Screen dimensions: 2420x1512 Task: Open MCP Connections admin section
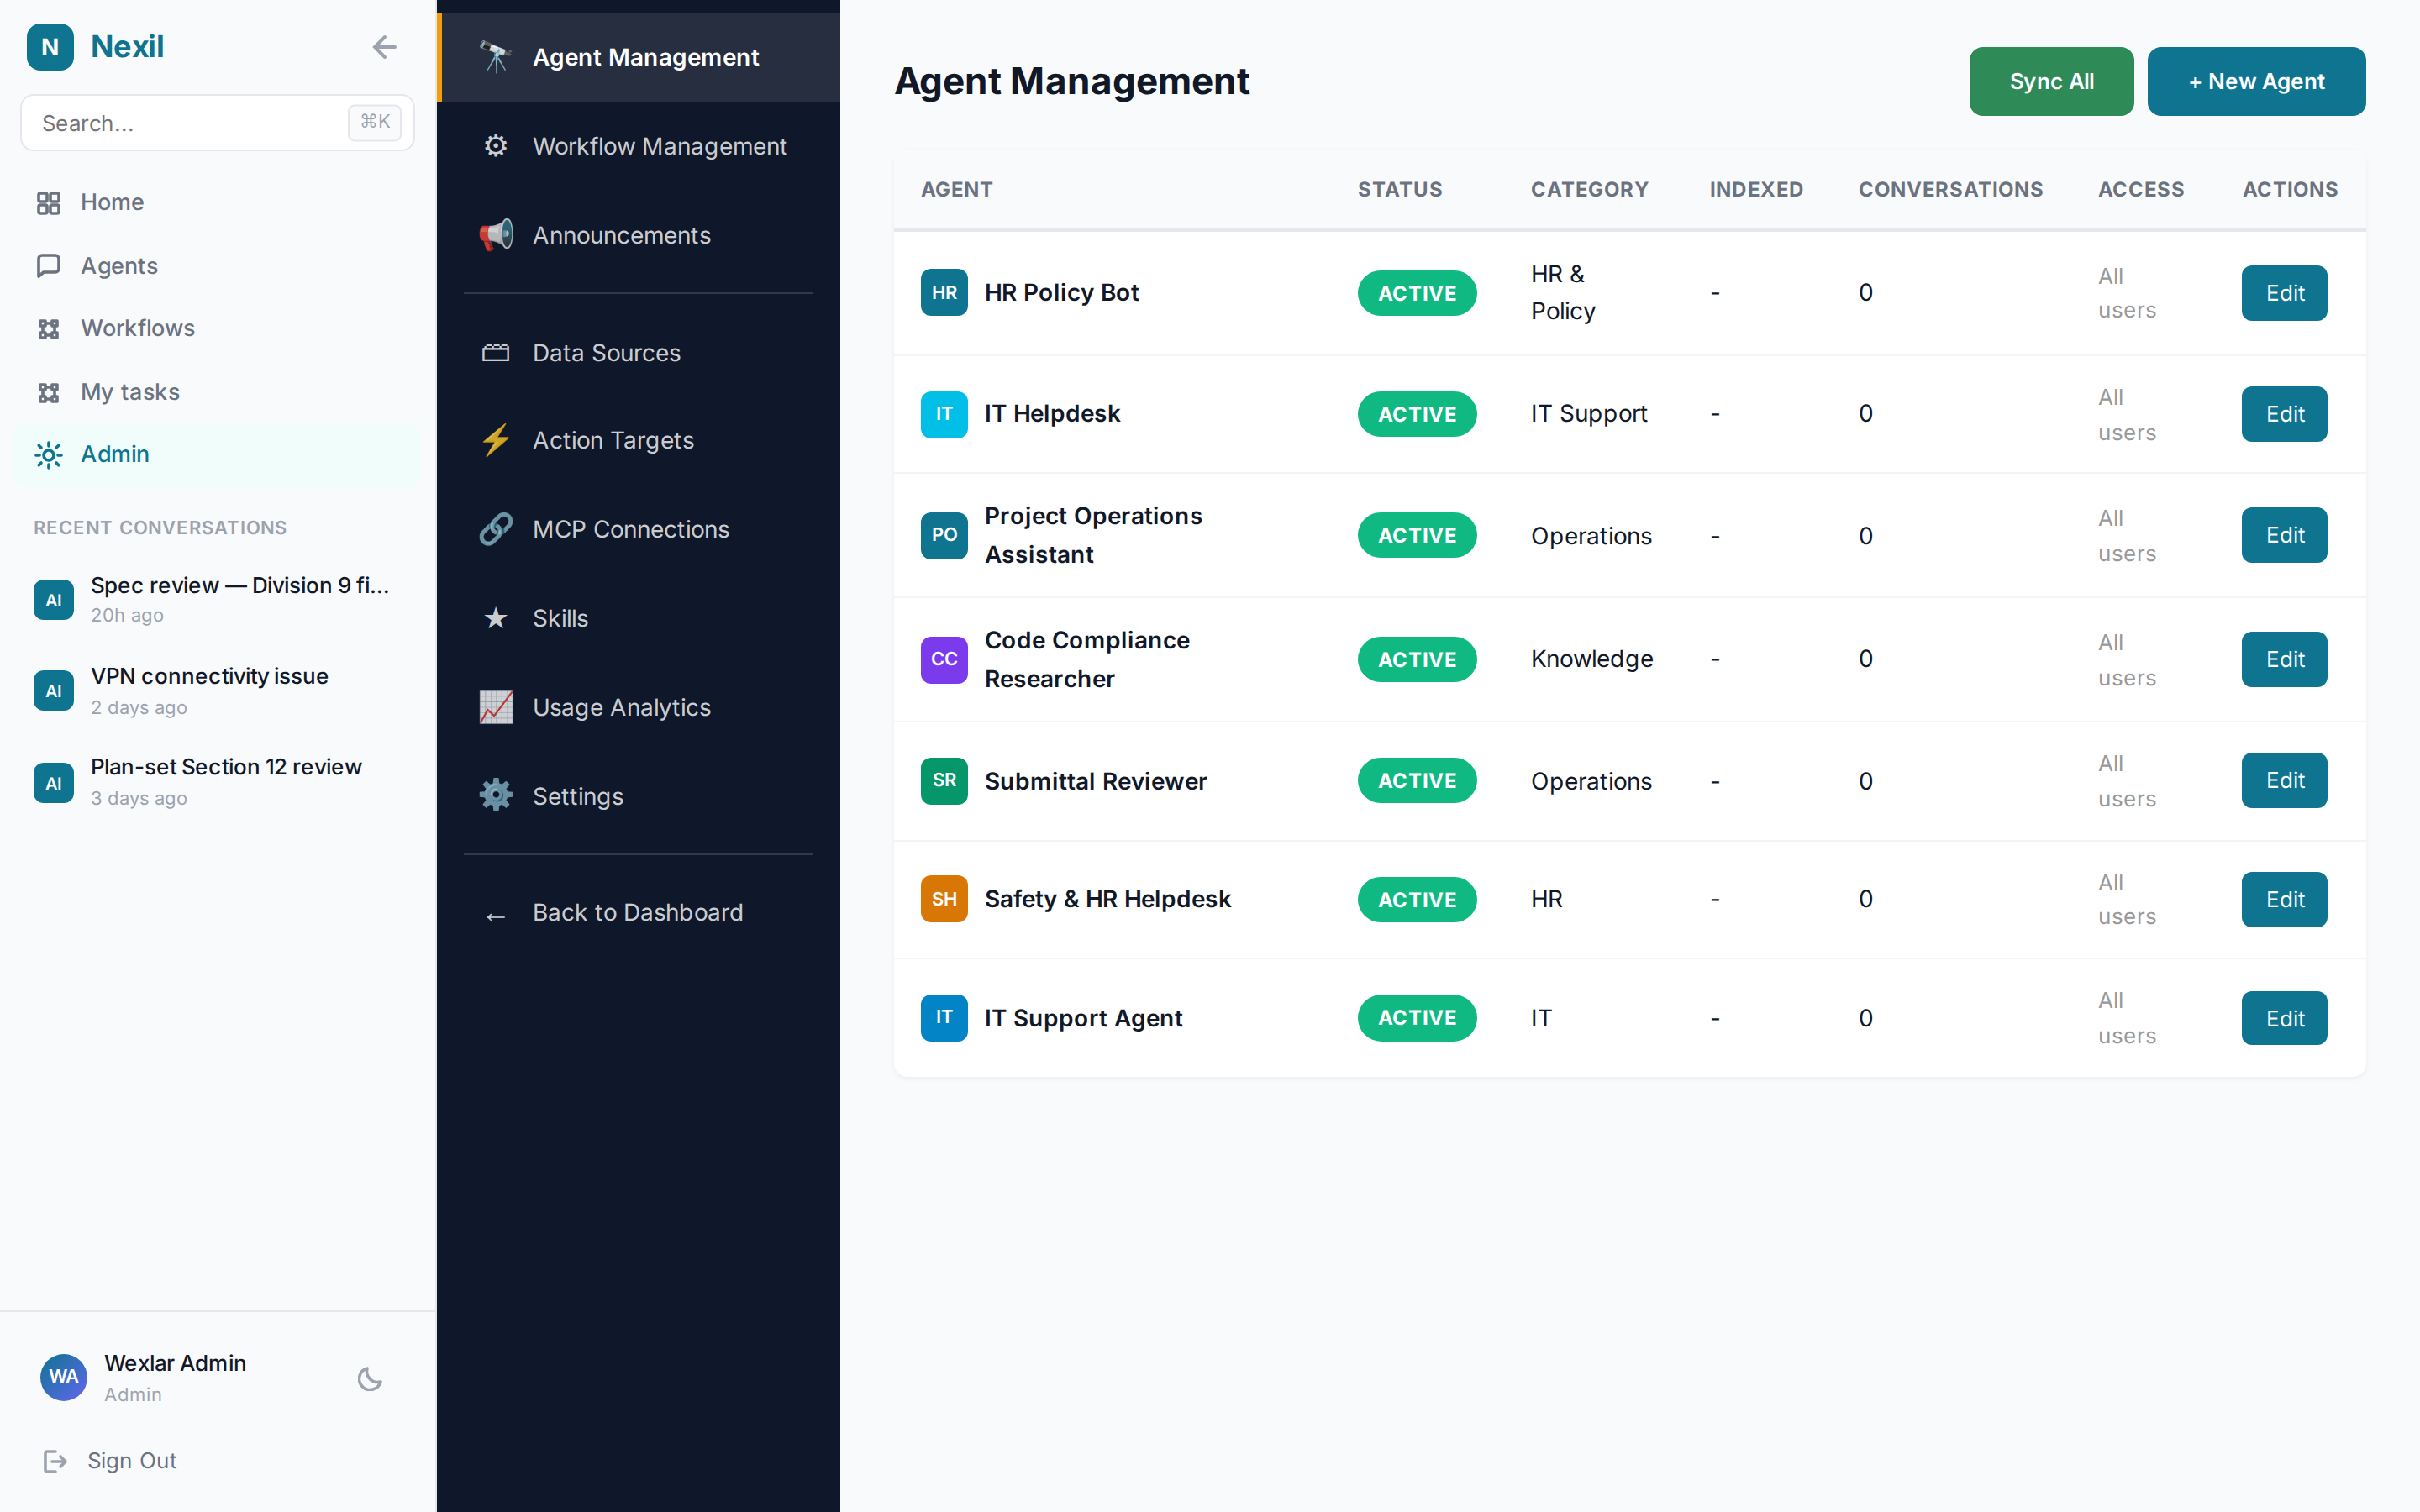click(639, 529)
